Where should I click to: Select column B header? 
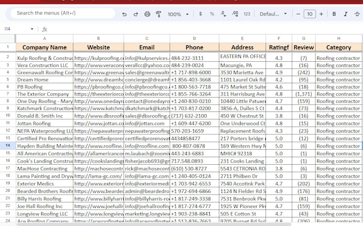pyautogui.click(x=98, y=38)
